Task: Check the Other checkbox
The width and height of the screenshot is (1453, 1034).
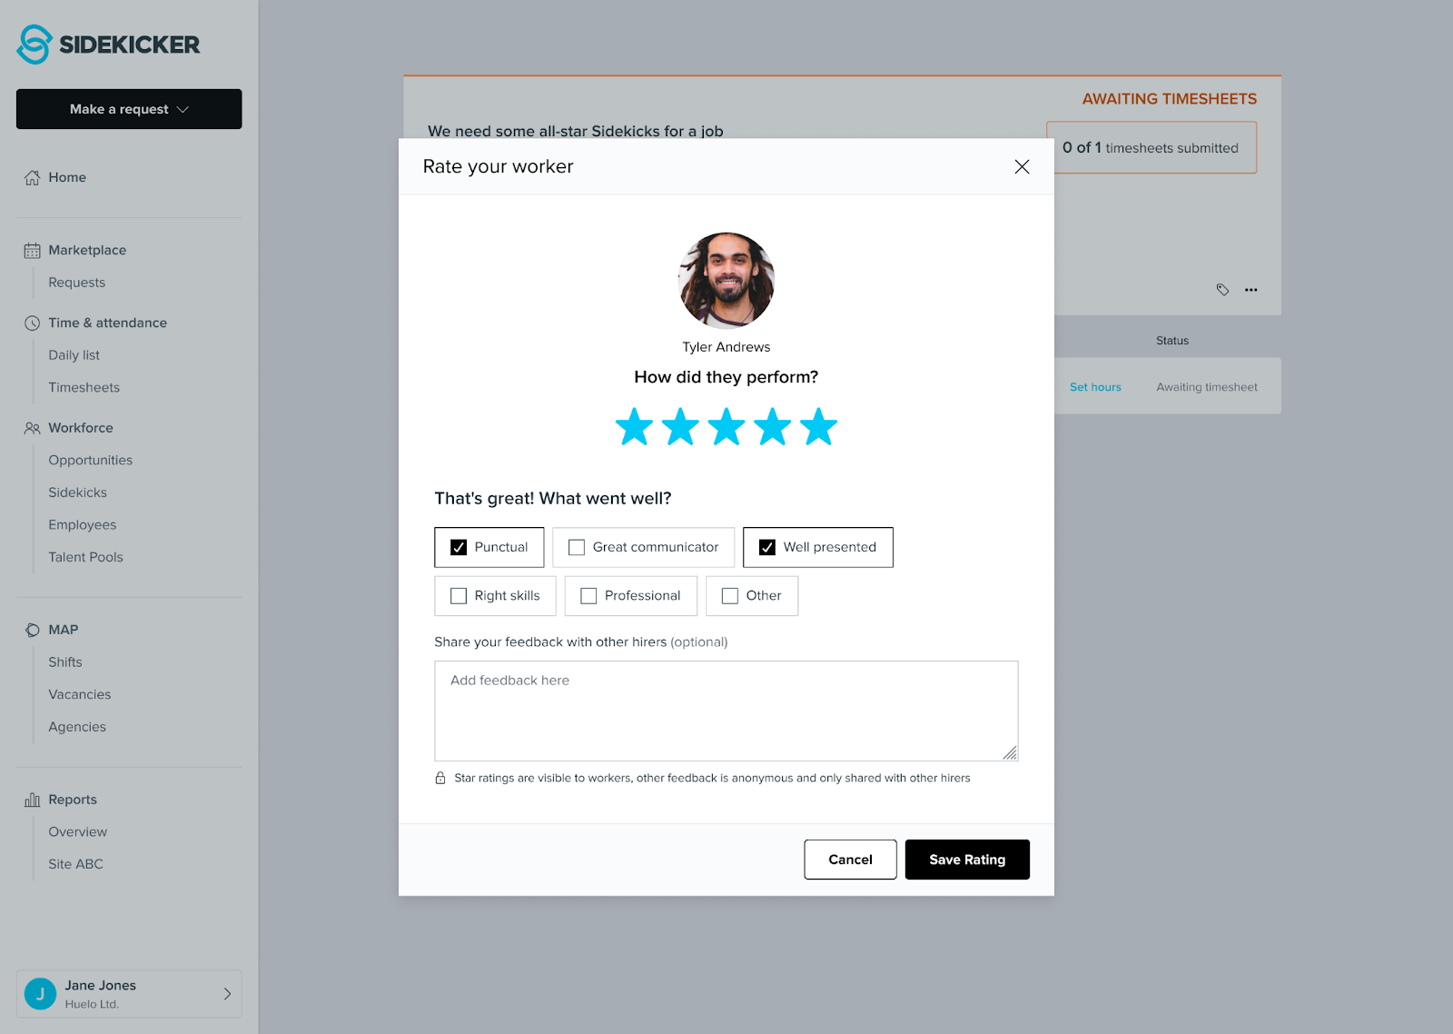Action: [x=730, y=596]
